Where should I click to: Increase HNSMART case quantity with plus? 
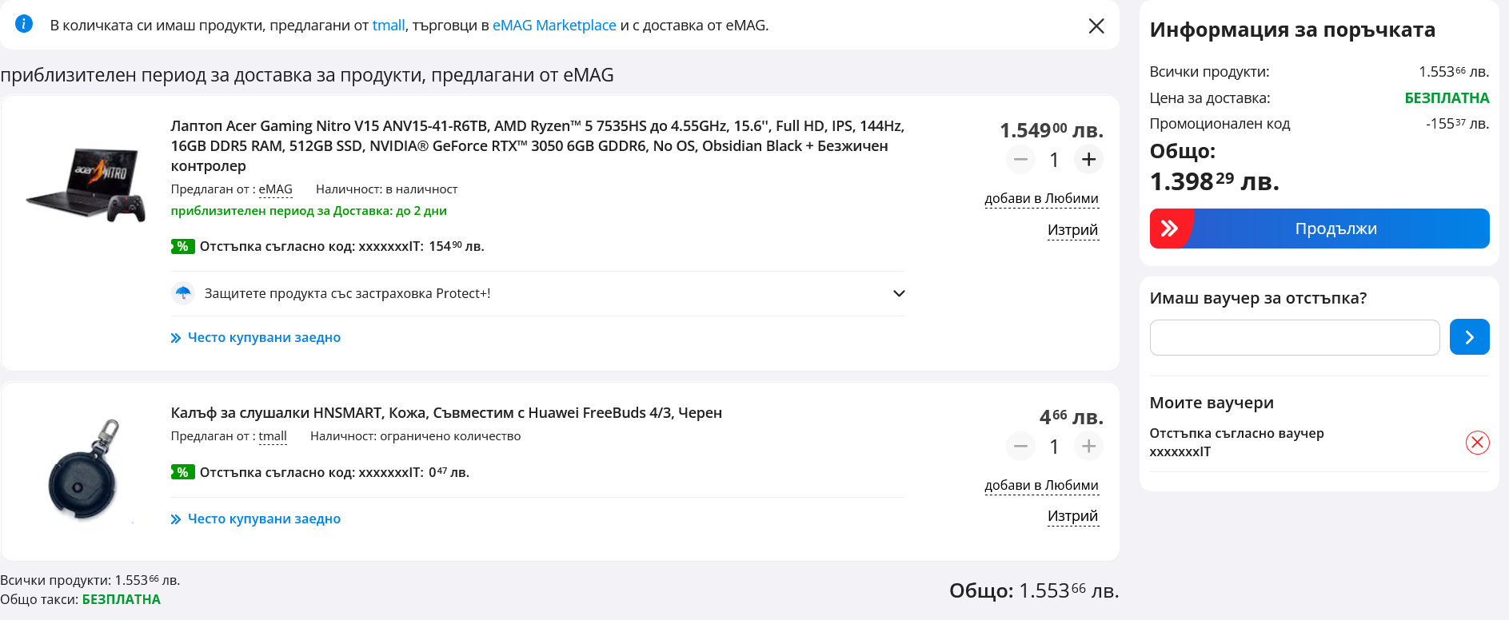point(1088,446)
